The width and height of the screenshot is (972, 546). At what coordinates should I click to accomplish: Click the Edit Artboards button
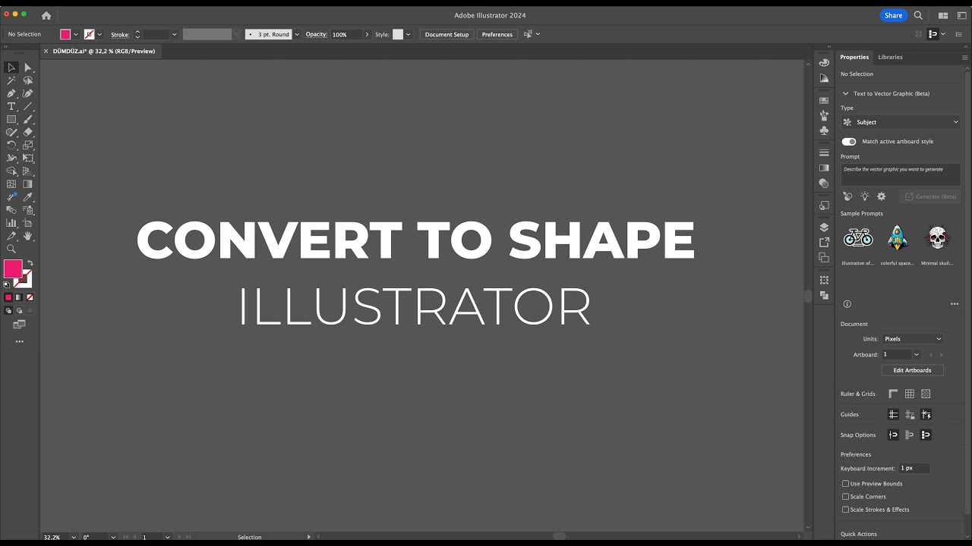tap(912, 370)
